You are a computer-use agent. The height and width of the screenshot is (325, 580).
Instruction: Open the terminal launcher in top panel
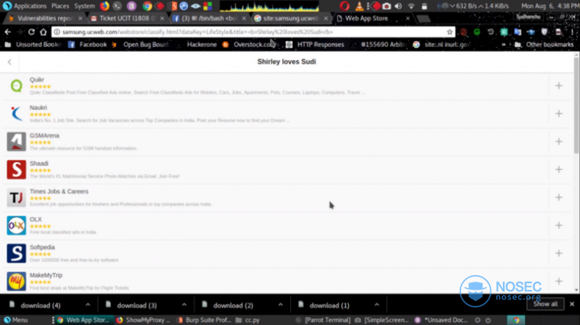pyautogui.click(x=117, y=6)
